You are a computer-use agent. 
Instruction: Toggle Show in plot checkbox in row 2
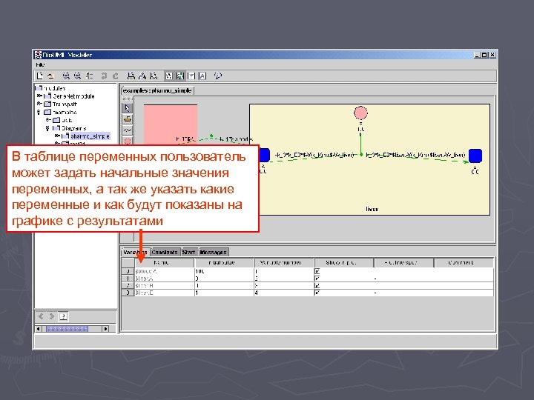tap(317, 286)
